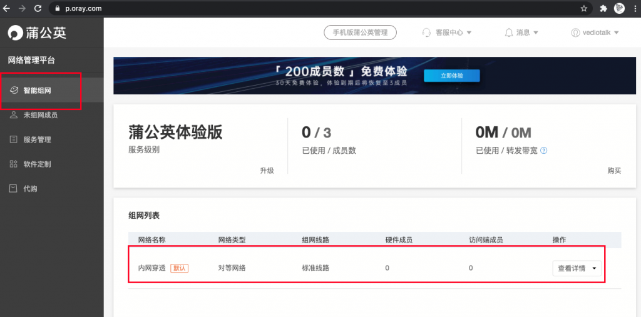Click the 组网线路 column header
The width and height of the screenshot is (641, 317).
(315, 240)
